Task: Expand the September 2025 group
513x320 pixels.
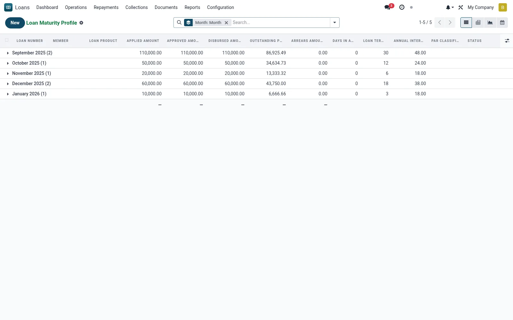Action: [32, 53]
